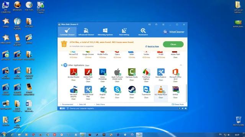Click the taskbar volume icon

tap(229, 135)
